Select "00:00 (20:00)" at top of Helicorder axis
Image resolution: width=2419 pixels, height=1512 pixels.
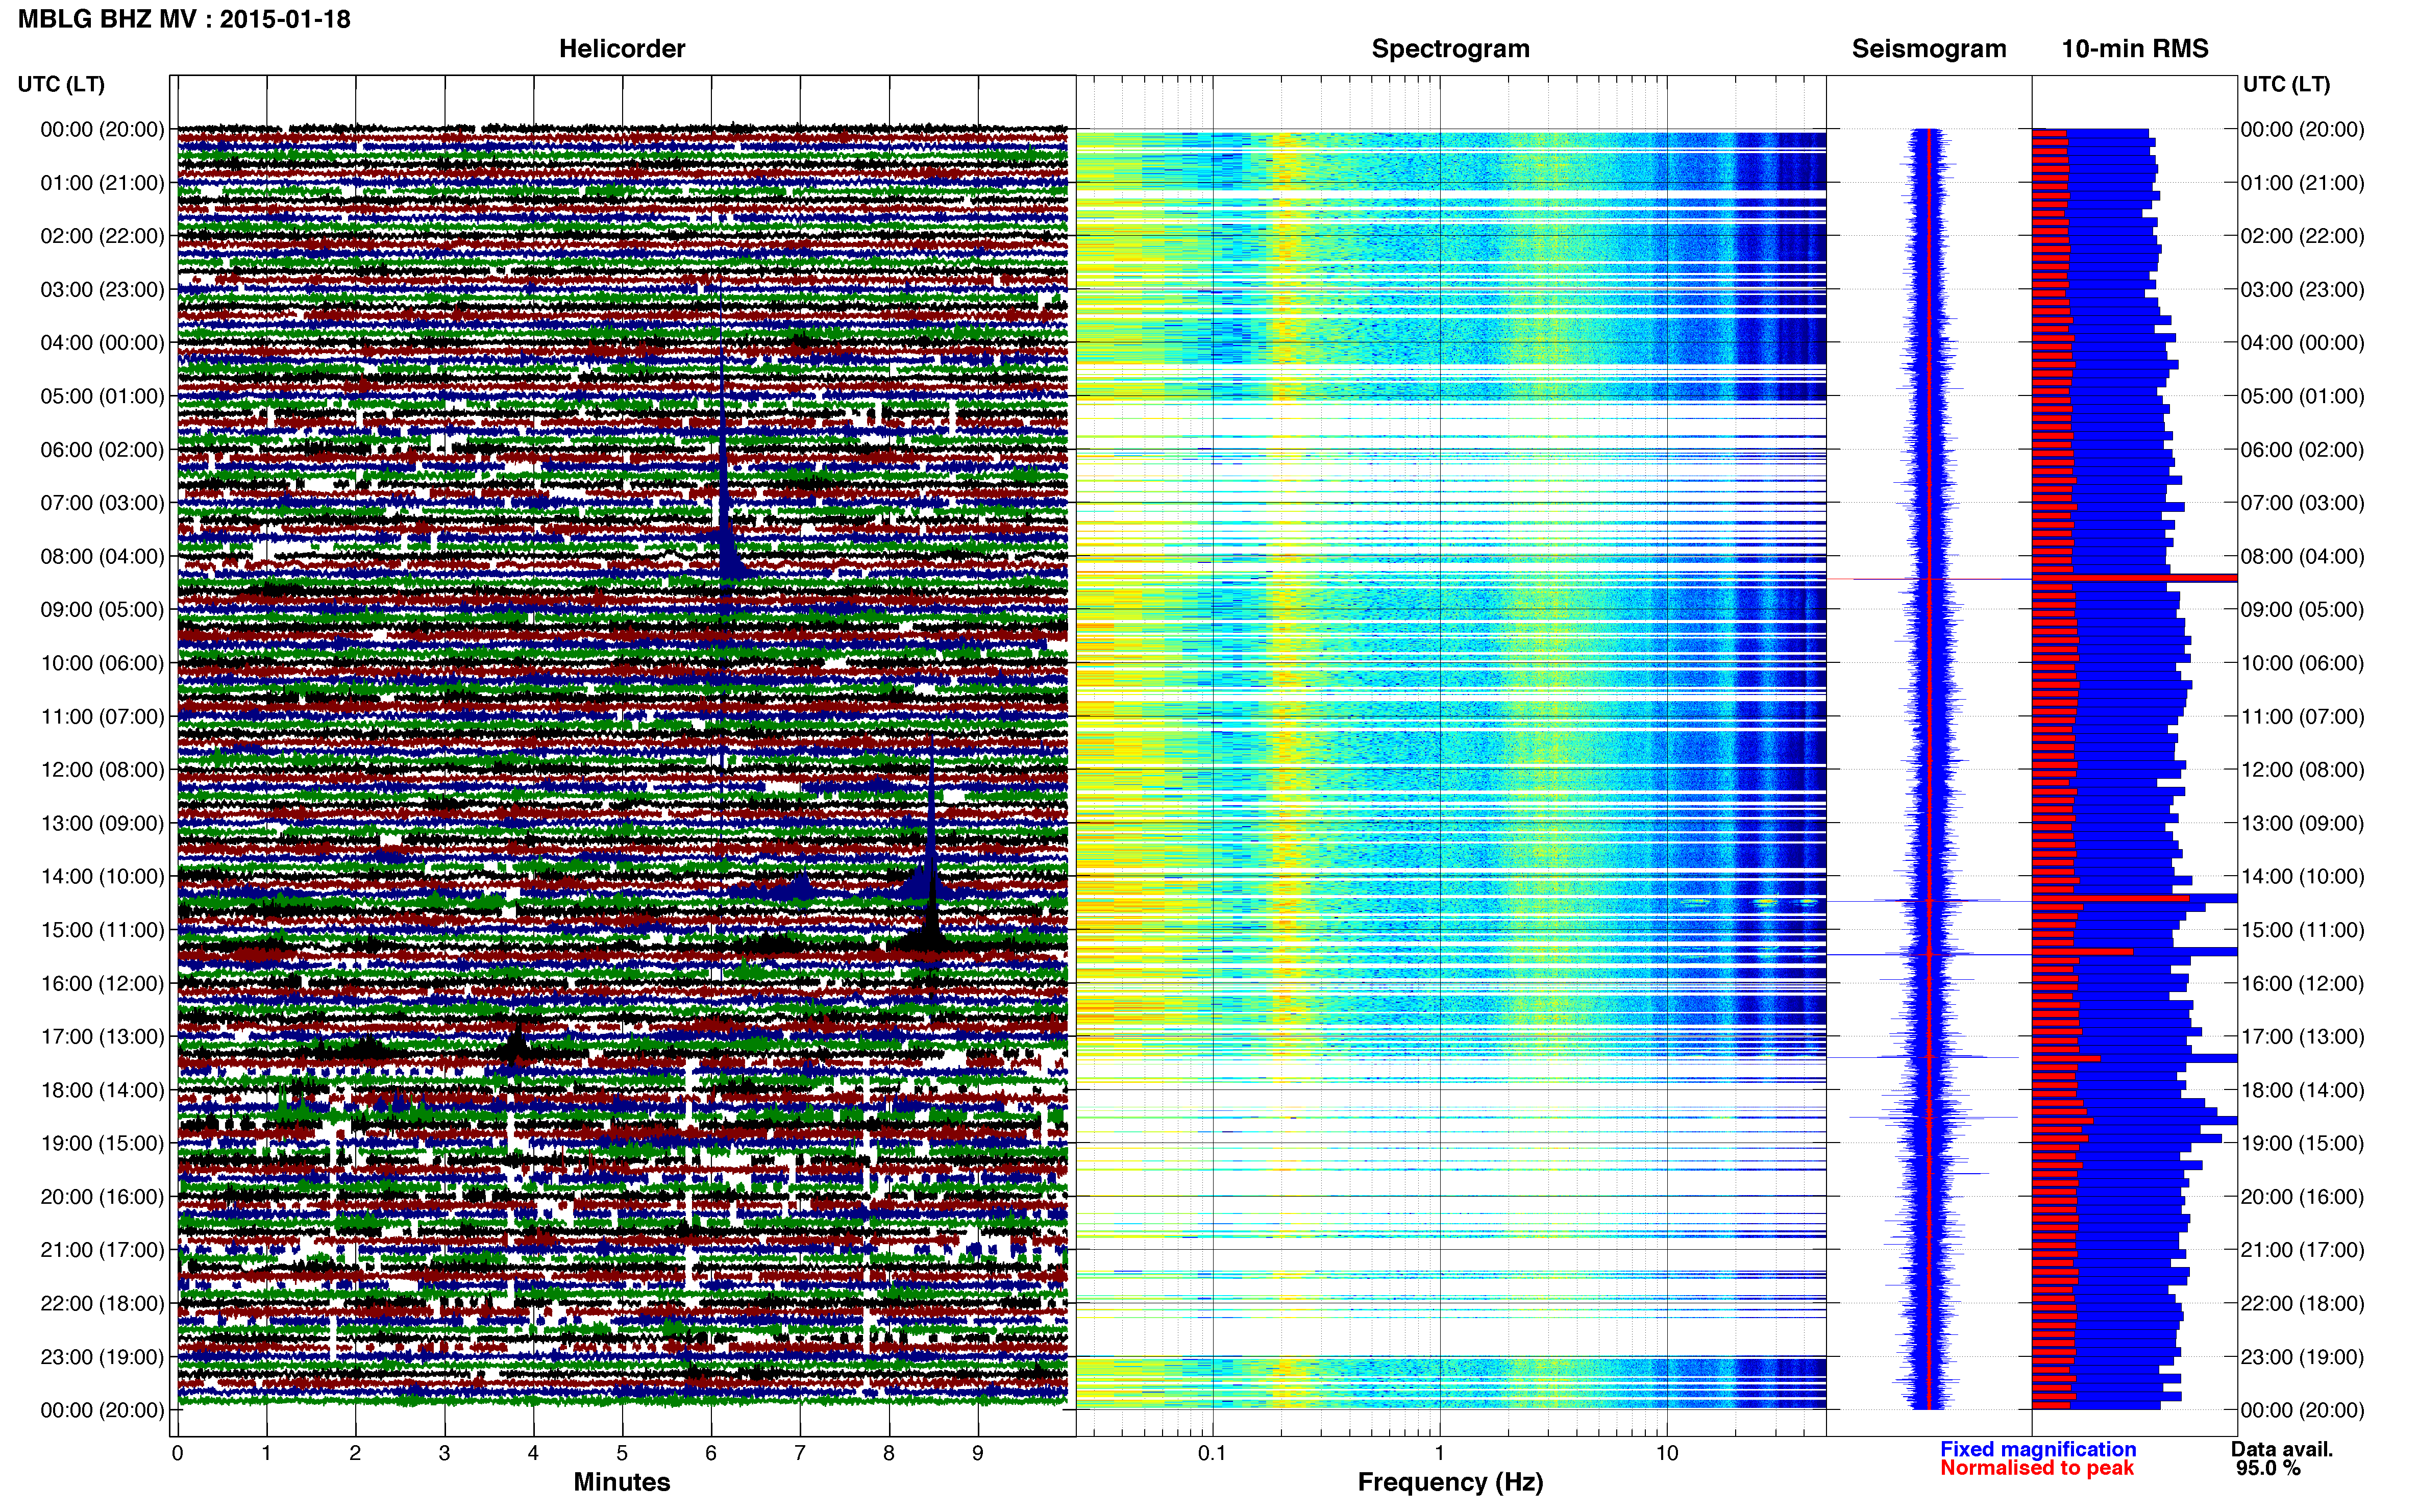[102, 129]
